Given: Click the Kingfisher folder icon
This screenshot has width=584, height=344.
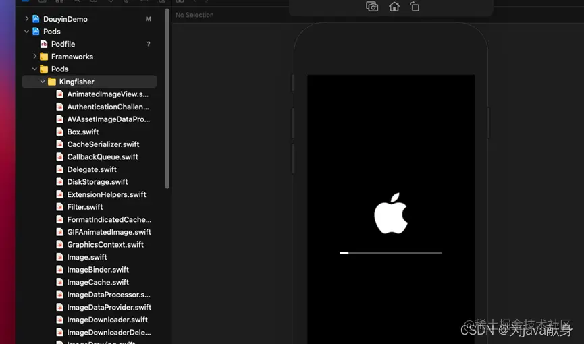Looking at the screenshot, I should pyautogui.click(x=52, y=82).
